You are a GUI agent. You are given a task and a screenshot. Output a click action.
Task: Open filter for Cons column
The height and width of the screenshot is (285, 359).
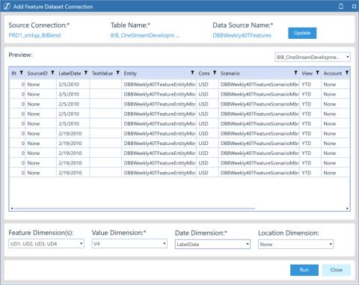click(x=215, y=73)
